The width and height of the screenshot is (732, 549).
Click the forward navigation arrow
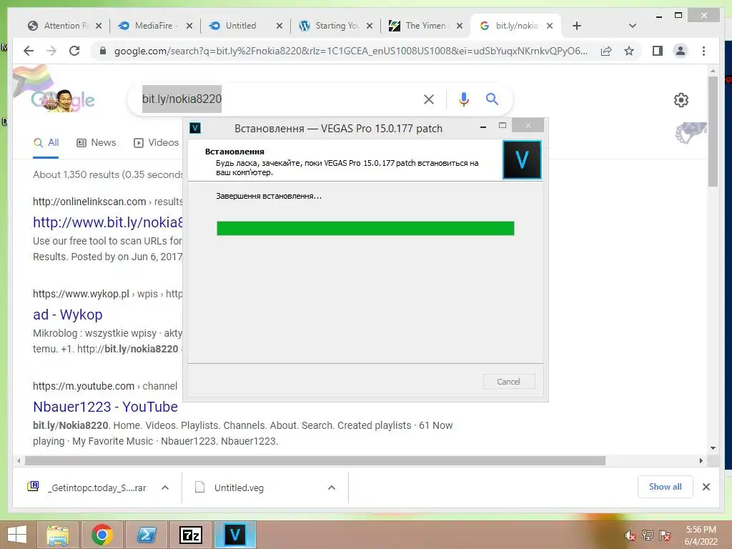[51, 51]
